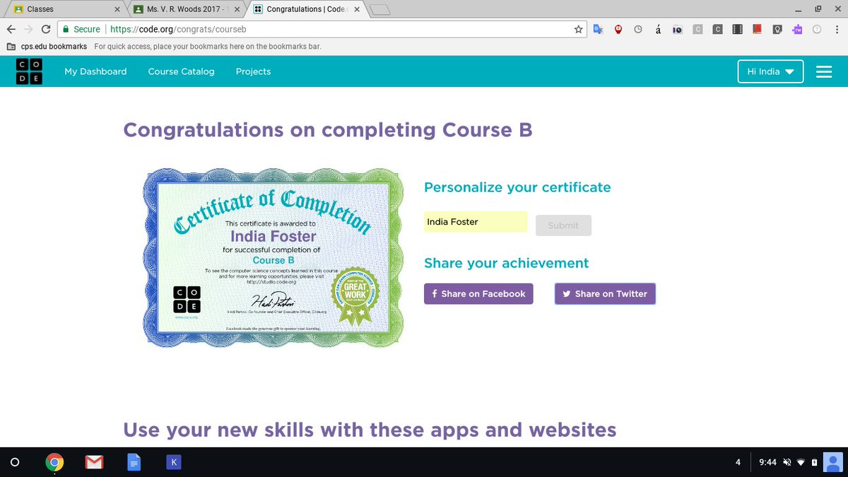Viewport: 848px width, 477px height.
Task: Launch Chrome from the shelf
Action: click(54, 463)
